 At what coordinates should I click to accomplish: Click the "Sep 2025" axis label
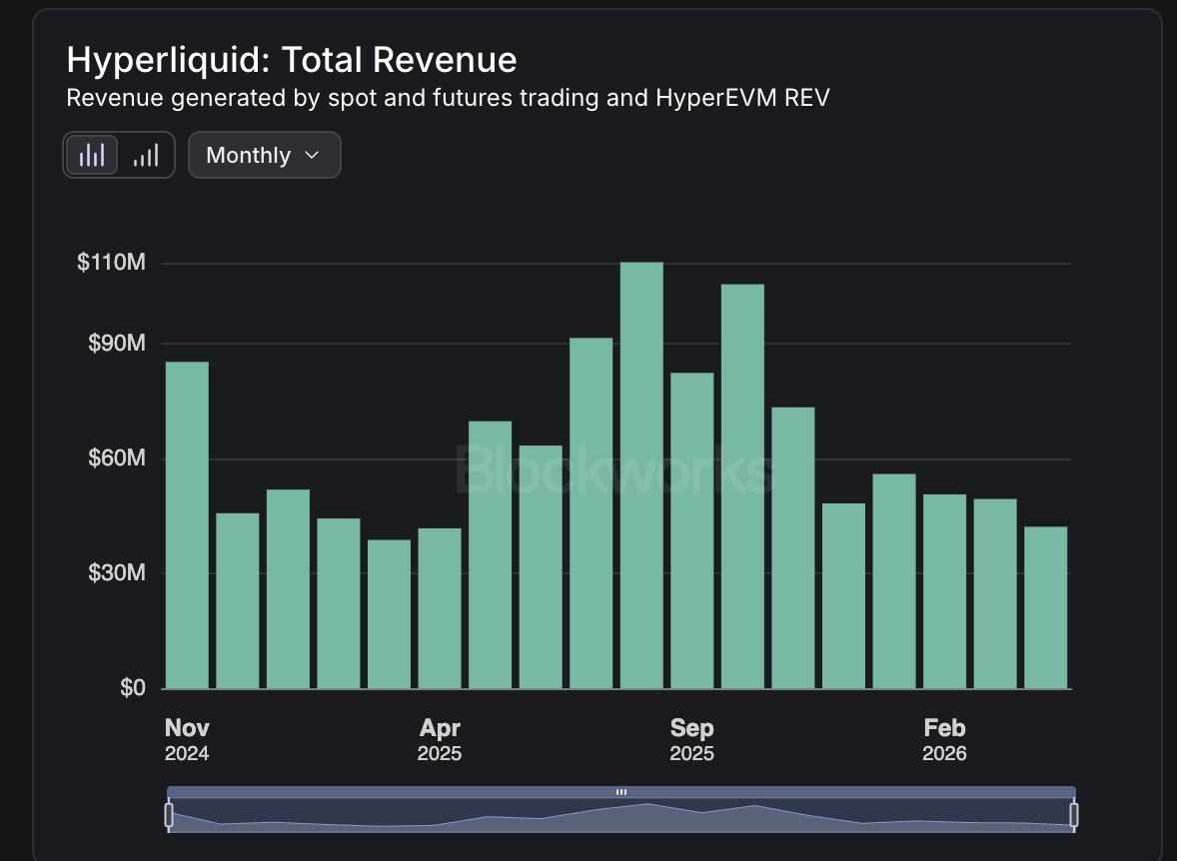tap(692, 739)
